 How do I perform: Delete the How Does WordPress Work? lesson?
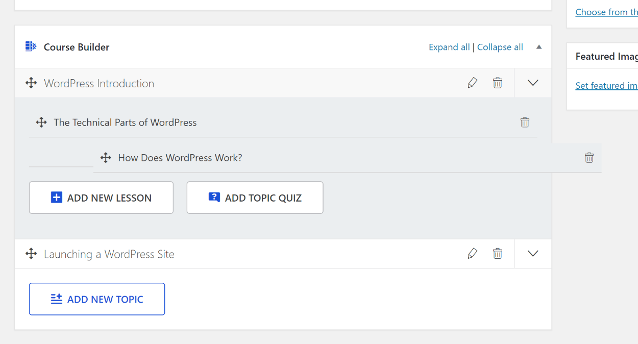click(x=589, y=158)
